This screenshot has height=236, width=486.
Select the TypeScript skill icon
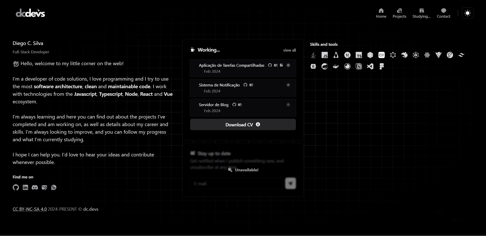click(x=359, y=55)
